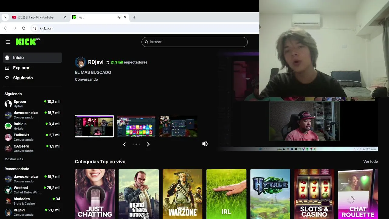This screenshot has height=219, width=389.
Task: Select the first carousel stream thumbnail
Action: (95, 126)
